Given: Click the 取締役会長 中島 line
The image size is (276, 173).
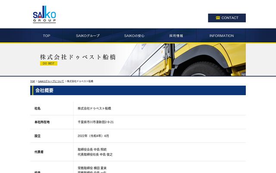Looking at the screenshot, I should coord(92,149).
